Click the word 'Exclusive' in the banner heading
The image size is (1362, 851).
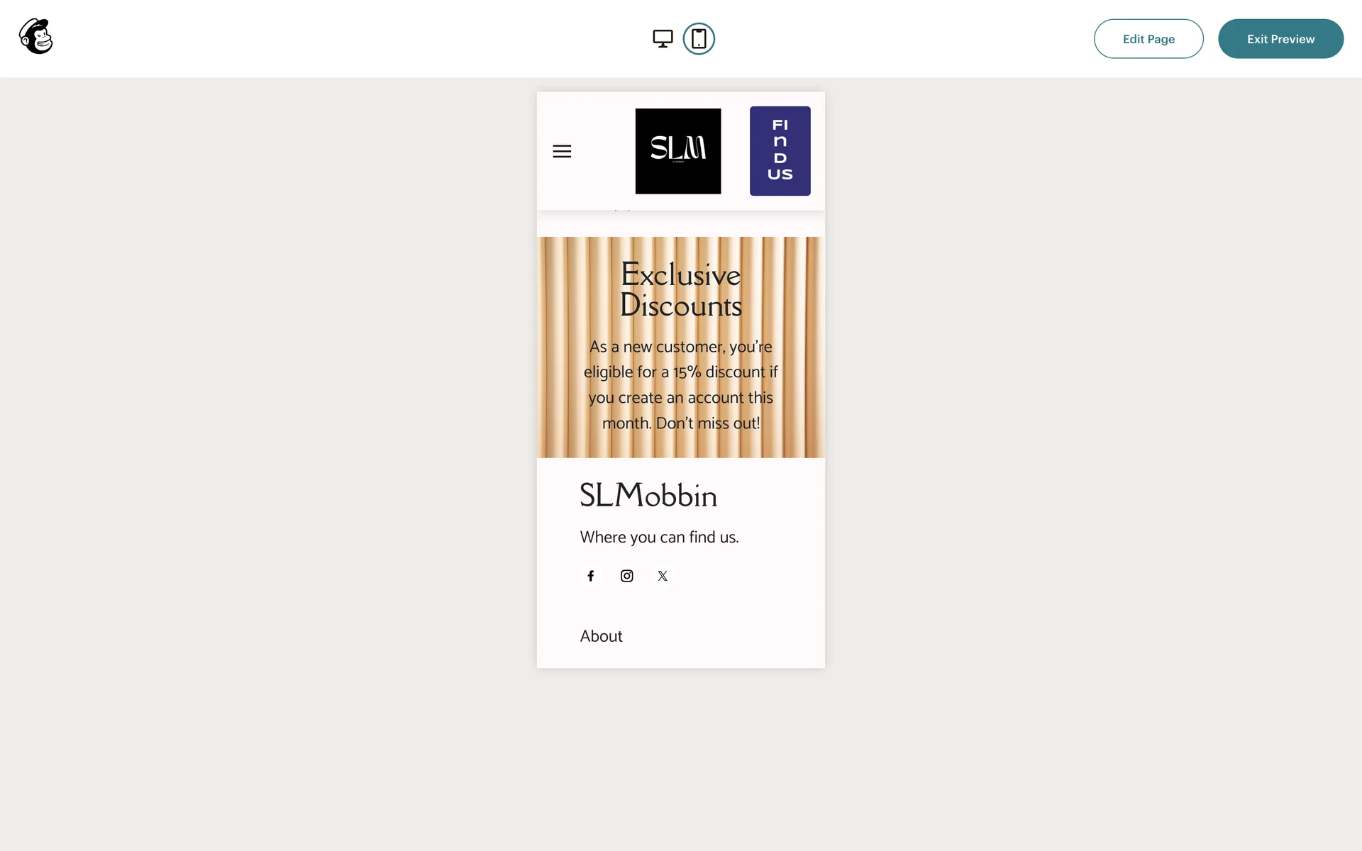click(680, 275)
